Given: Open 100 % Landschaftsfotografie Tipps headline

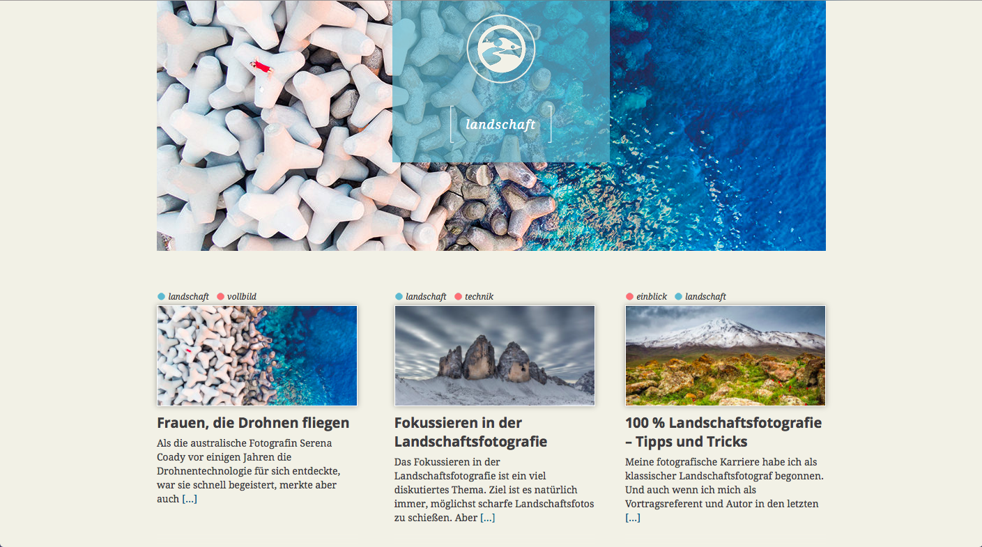Looking at the screenshot, I should [x=723, y=432].
